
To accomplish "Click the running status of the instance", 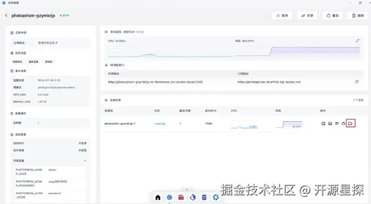I will pos(160,123).
